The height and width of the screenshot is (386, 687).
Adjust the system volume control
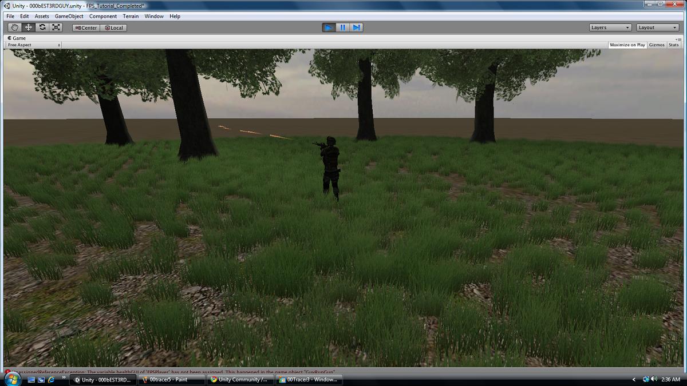pyautogui.click(x=653, y=379)
